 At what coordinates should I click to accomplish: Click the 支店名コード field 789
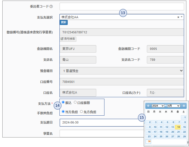point(165,60)
